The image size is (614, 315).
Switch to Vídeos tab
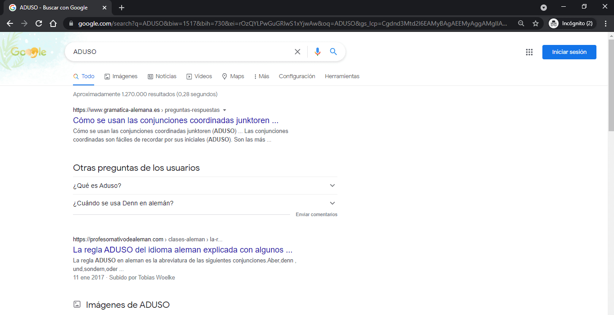pyautogui.click(x=199, y=76)
